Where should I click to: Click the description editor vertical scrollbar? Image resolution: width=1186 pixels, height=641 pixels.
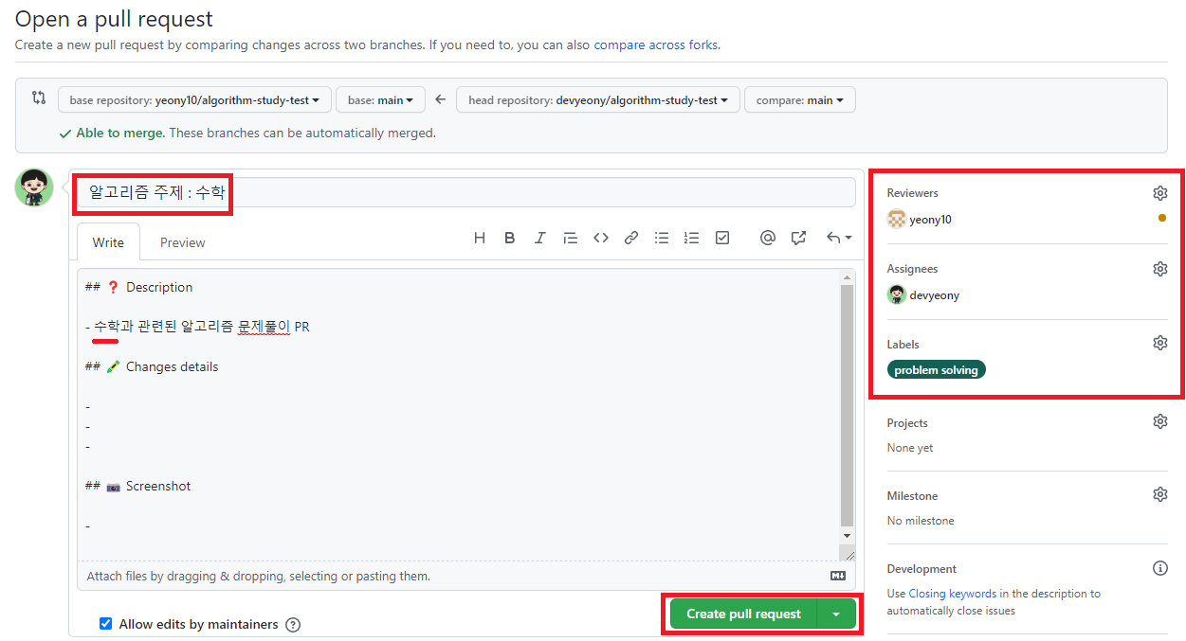[848, 405]
